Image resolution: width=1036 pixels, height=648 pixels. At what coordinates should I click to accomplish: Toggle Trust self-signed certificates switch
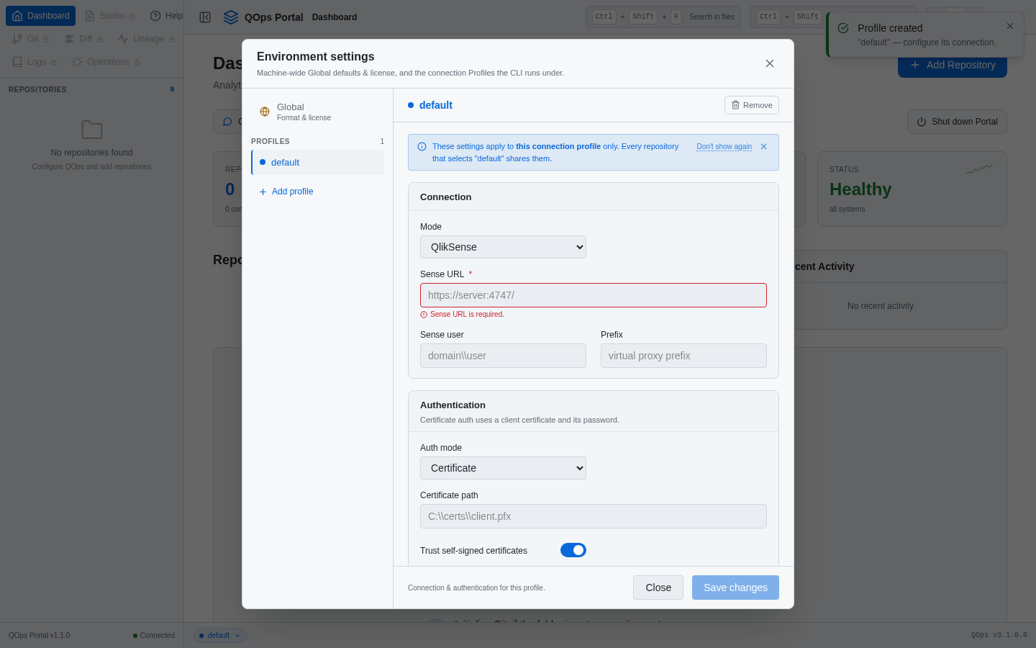573,550
